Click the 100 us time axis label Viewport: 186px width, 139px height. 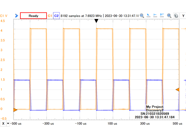[112, 124]
